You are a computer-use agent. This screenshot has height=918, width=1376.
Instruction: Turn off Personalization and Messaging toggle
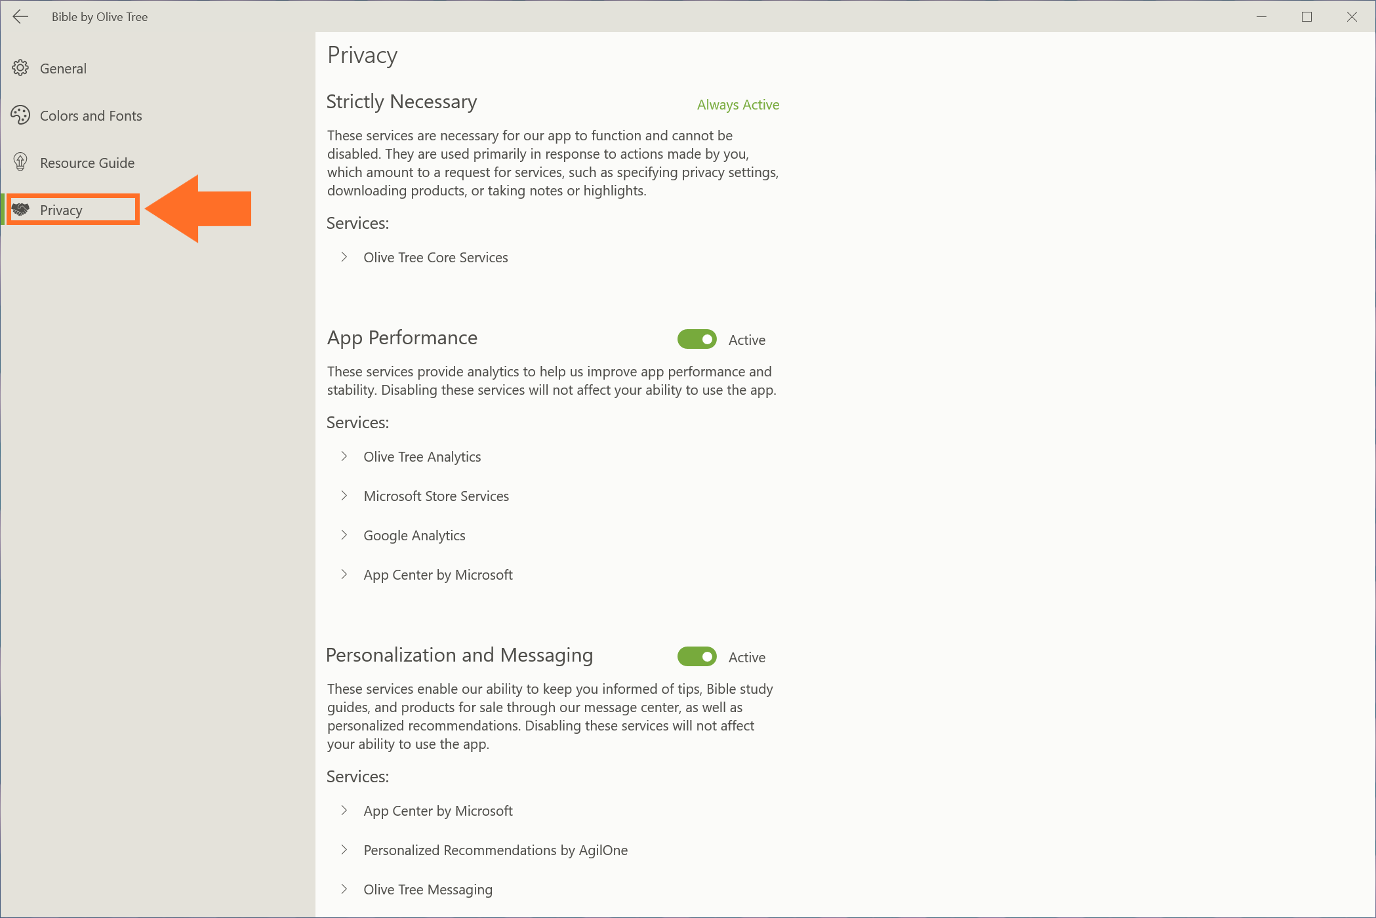697,657
